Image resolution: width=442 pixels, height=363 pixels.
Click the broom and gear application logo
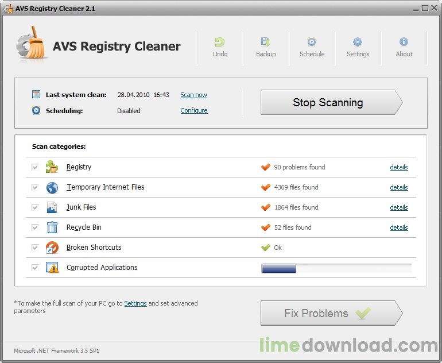pyautogui.click(x=31, y=43)
